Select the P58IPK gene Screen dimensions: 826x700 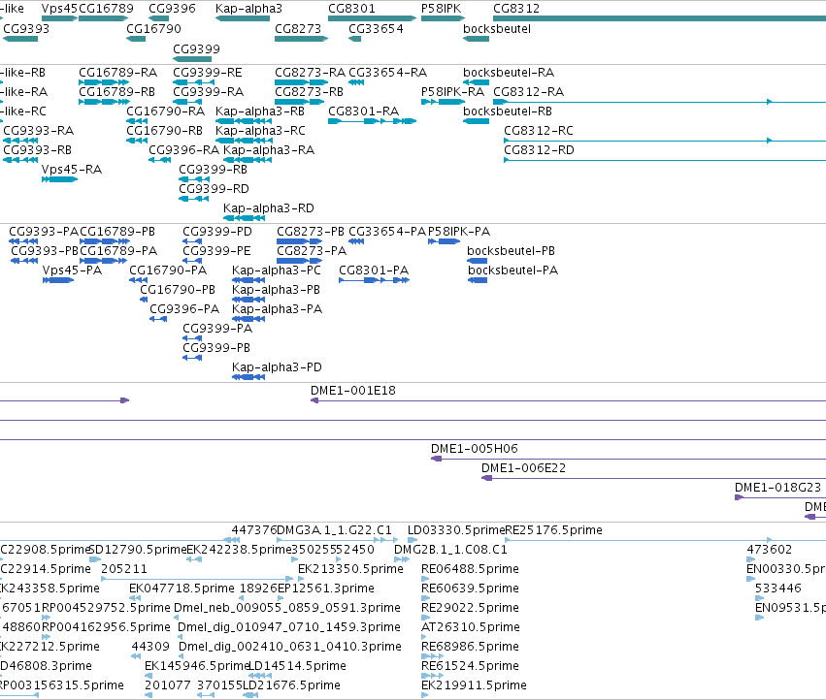point(443,18)
